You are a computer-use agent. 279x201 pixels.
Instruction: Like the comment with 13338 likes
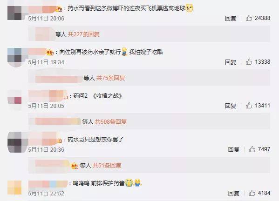click(x=249, y=62)
